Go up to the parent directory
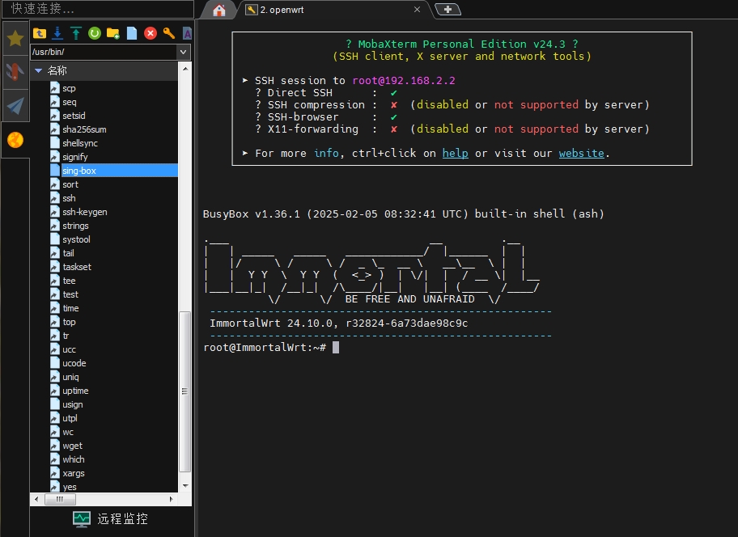The image size is (738, 537). pyautogui.click(x=40, y=33)
